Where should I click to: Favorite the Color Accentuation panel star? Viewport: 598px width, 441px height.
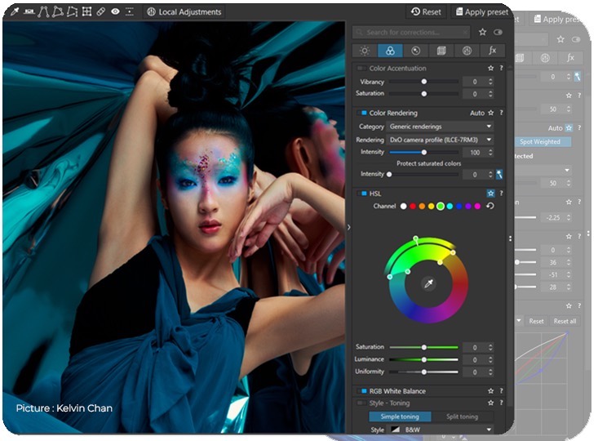pyautogui.click(x=491, y=68)
